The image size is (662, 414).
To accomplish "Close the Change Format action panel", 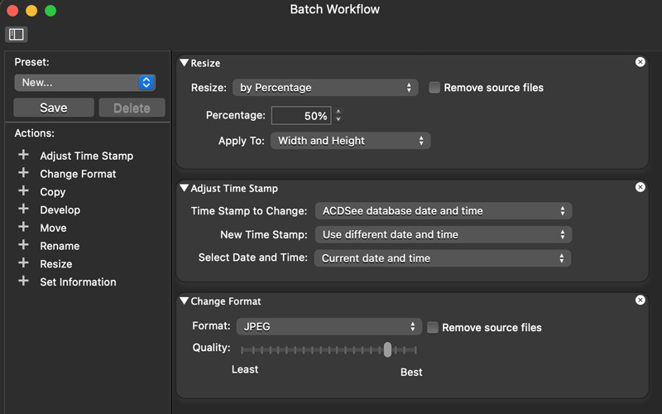I will tap(640, 301).
